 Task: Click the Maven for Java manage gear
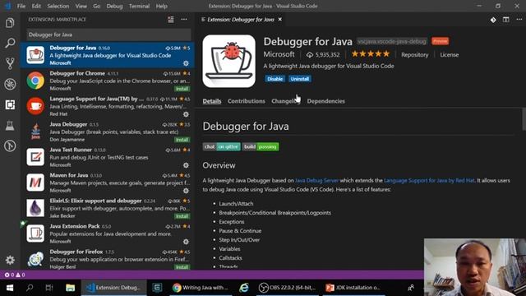click(x=186, y=191)
